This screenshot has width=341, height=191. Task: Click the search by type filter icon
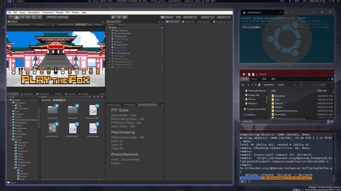(94, 97)
